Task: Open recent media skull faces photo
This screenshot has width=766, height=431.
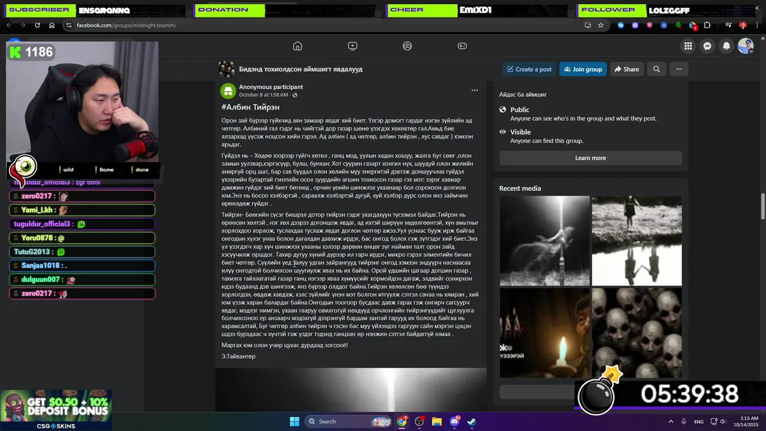Action: 637,333
